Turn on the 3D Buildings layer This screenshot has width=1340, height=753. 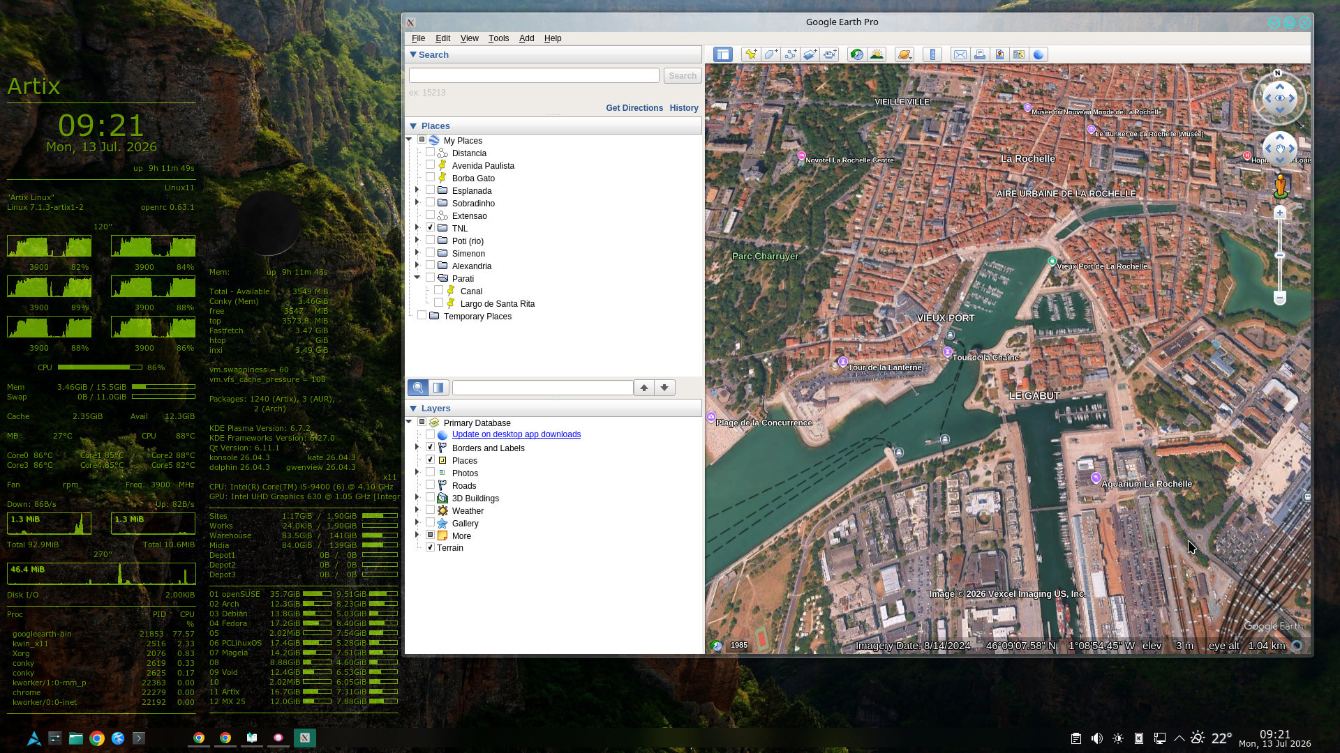(x=430, y=498)
